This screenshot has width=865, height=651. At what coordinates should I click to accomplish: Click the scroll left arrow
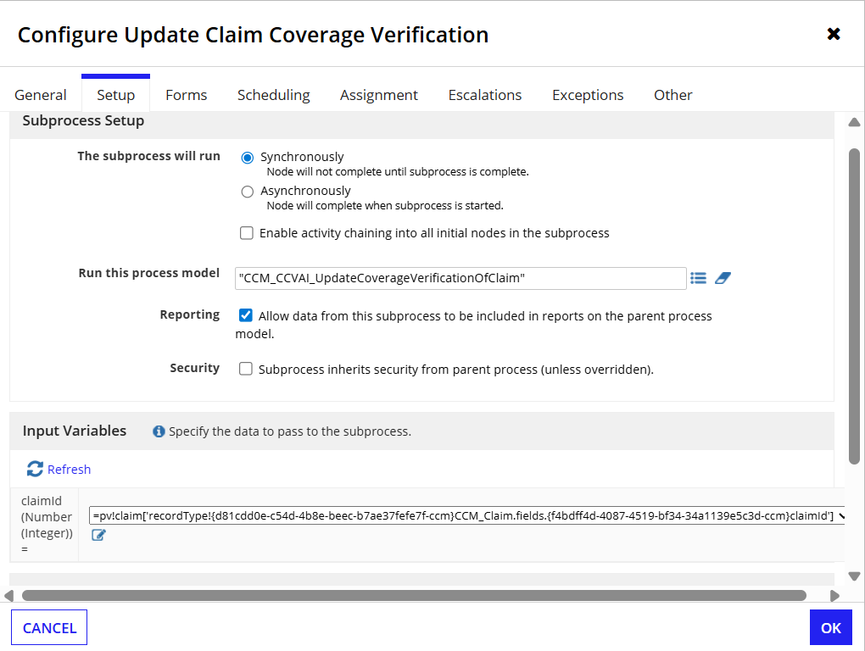click(8, 596)
